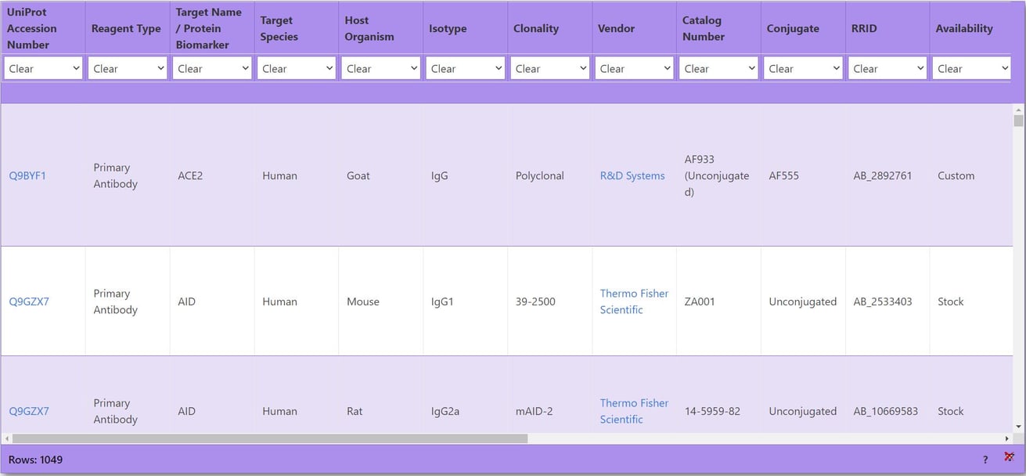Click the help question mark icon

[985, 459]
